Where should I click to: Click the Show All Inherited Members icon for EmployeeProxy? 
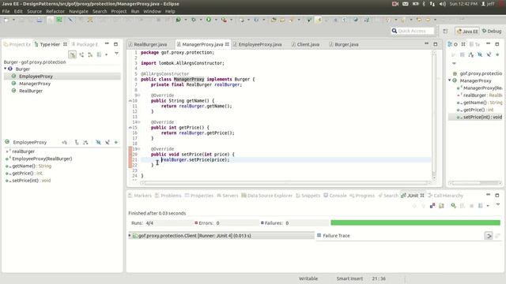[77, 142]
